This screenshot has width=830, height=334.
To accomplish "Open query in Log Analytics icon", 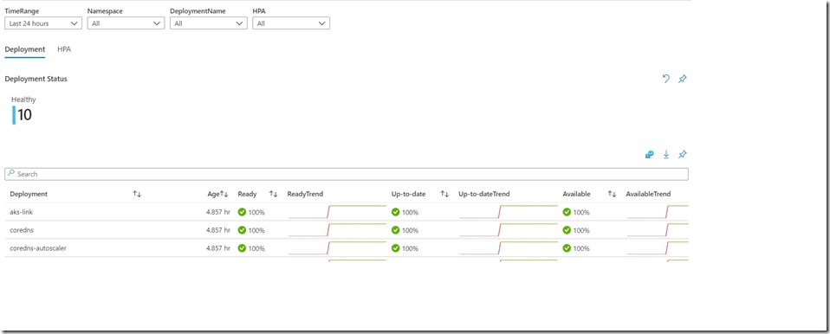I will coord(650,154).
